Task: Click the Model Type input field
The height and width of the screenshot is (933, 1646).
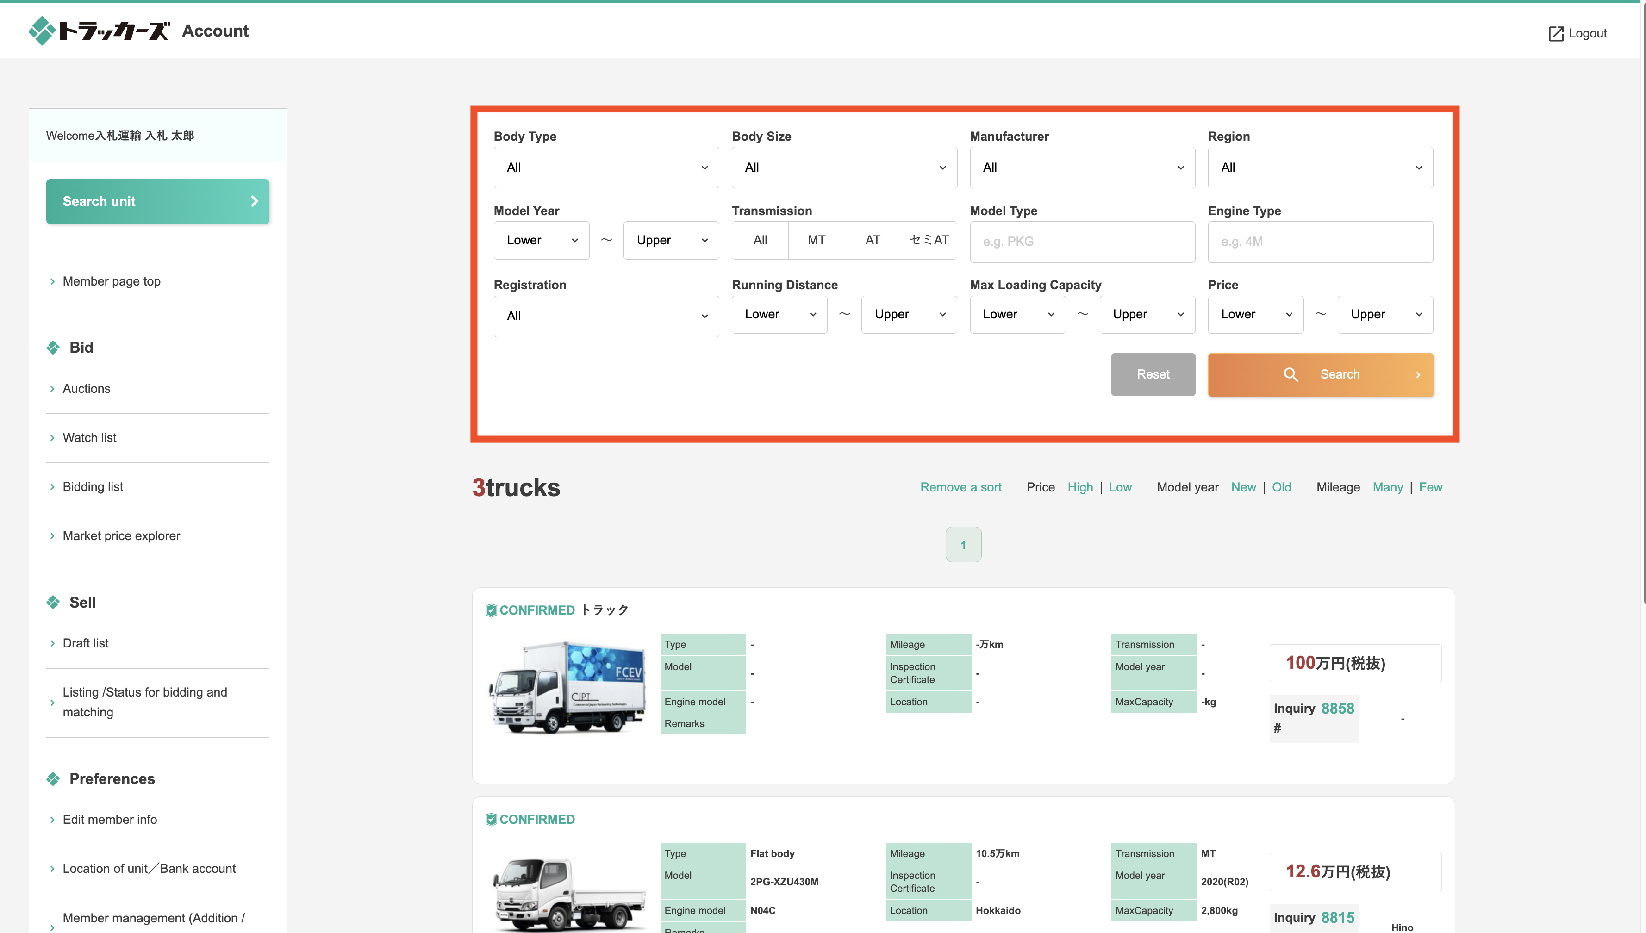Action: pos(1082,242)
